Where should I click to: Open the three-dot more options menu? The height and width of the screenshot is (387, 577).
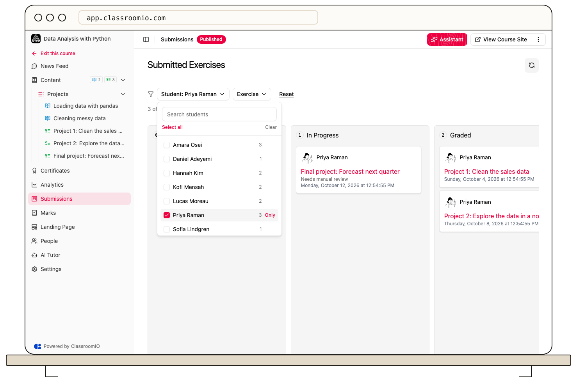(538, 39)
